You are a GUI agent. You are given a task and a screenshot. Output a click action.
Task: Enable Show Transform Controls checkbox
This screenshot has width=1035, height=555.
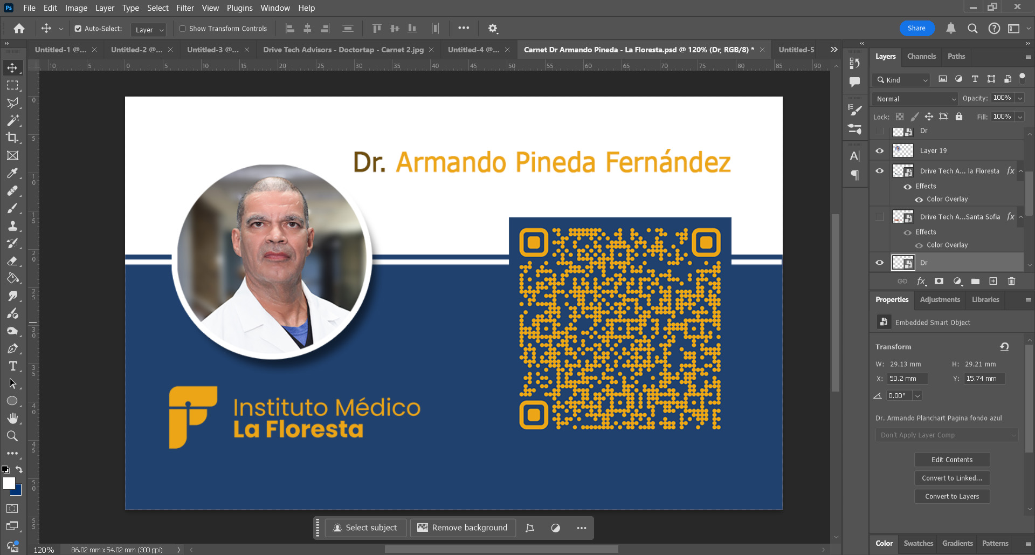click(183, 29)
